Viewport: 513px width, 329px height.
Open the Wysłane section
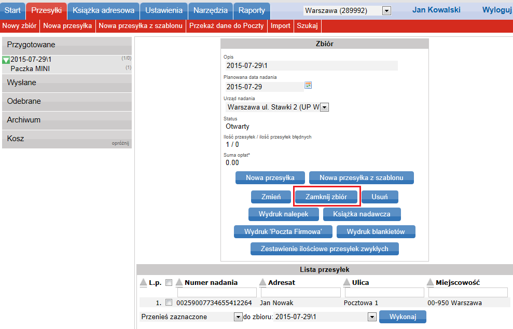(67, 83)
